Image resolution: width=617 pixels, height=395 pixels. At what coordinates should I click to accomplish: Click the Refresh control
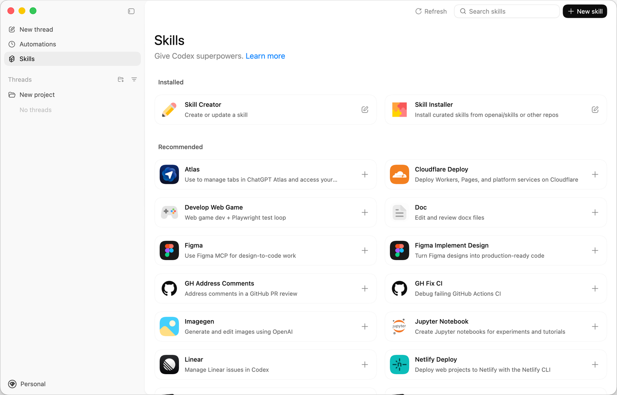click(x=431, y=11)
